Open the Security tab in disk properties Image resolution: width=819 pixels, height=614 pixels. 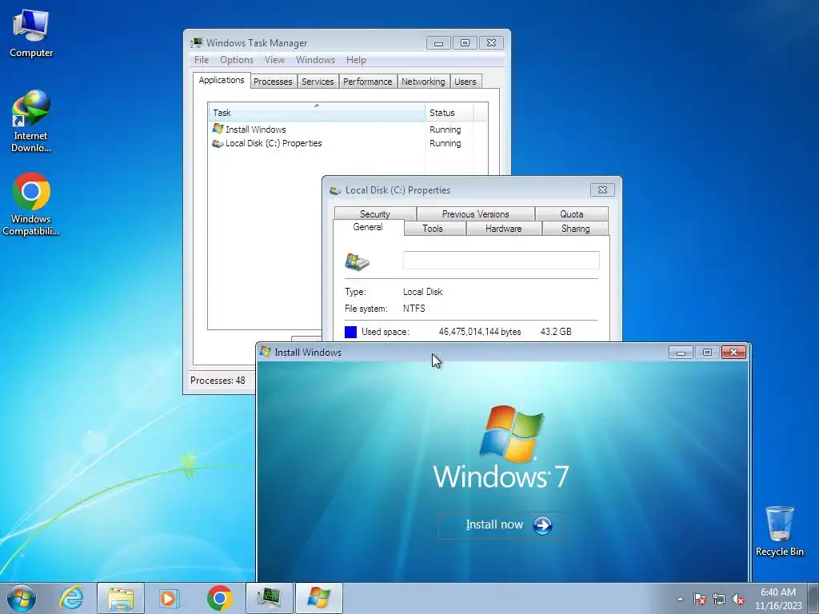pyautogui.click(x=375, y=214)
